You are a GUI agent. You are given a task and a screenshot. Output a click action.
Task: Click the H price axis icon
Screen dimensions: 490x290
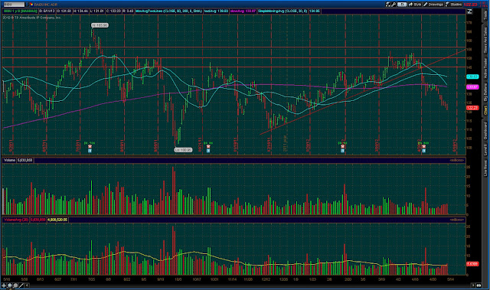(469, 11)
